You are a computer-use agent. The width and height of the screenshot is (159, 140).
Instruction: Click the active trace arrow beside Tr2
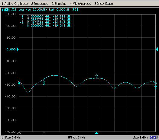[3, 10]
